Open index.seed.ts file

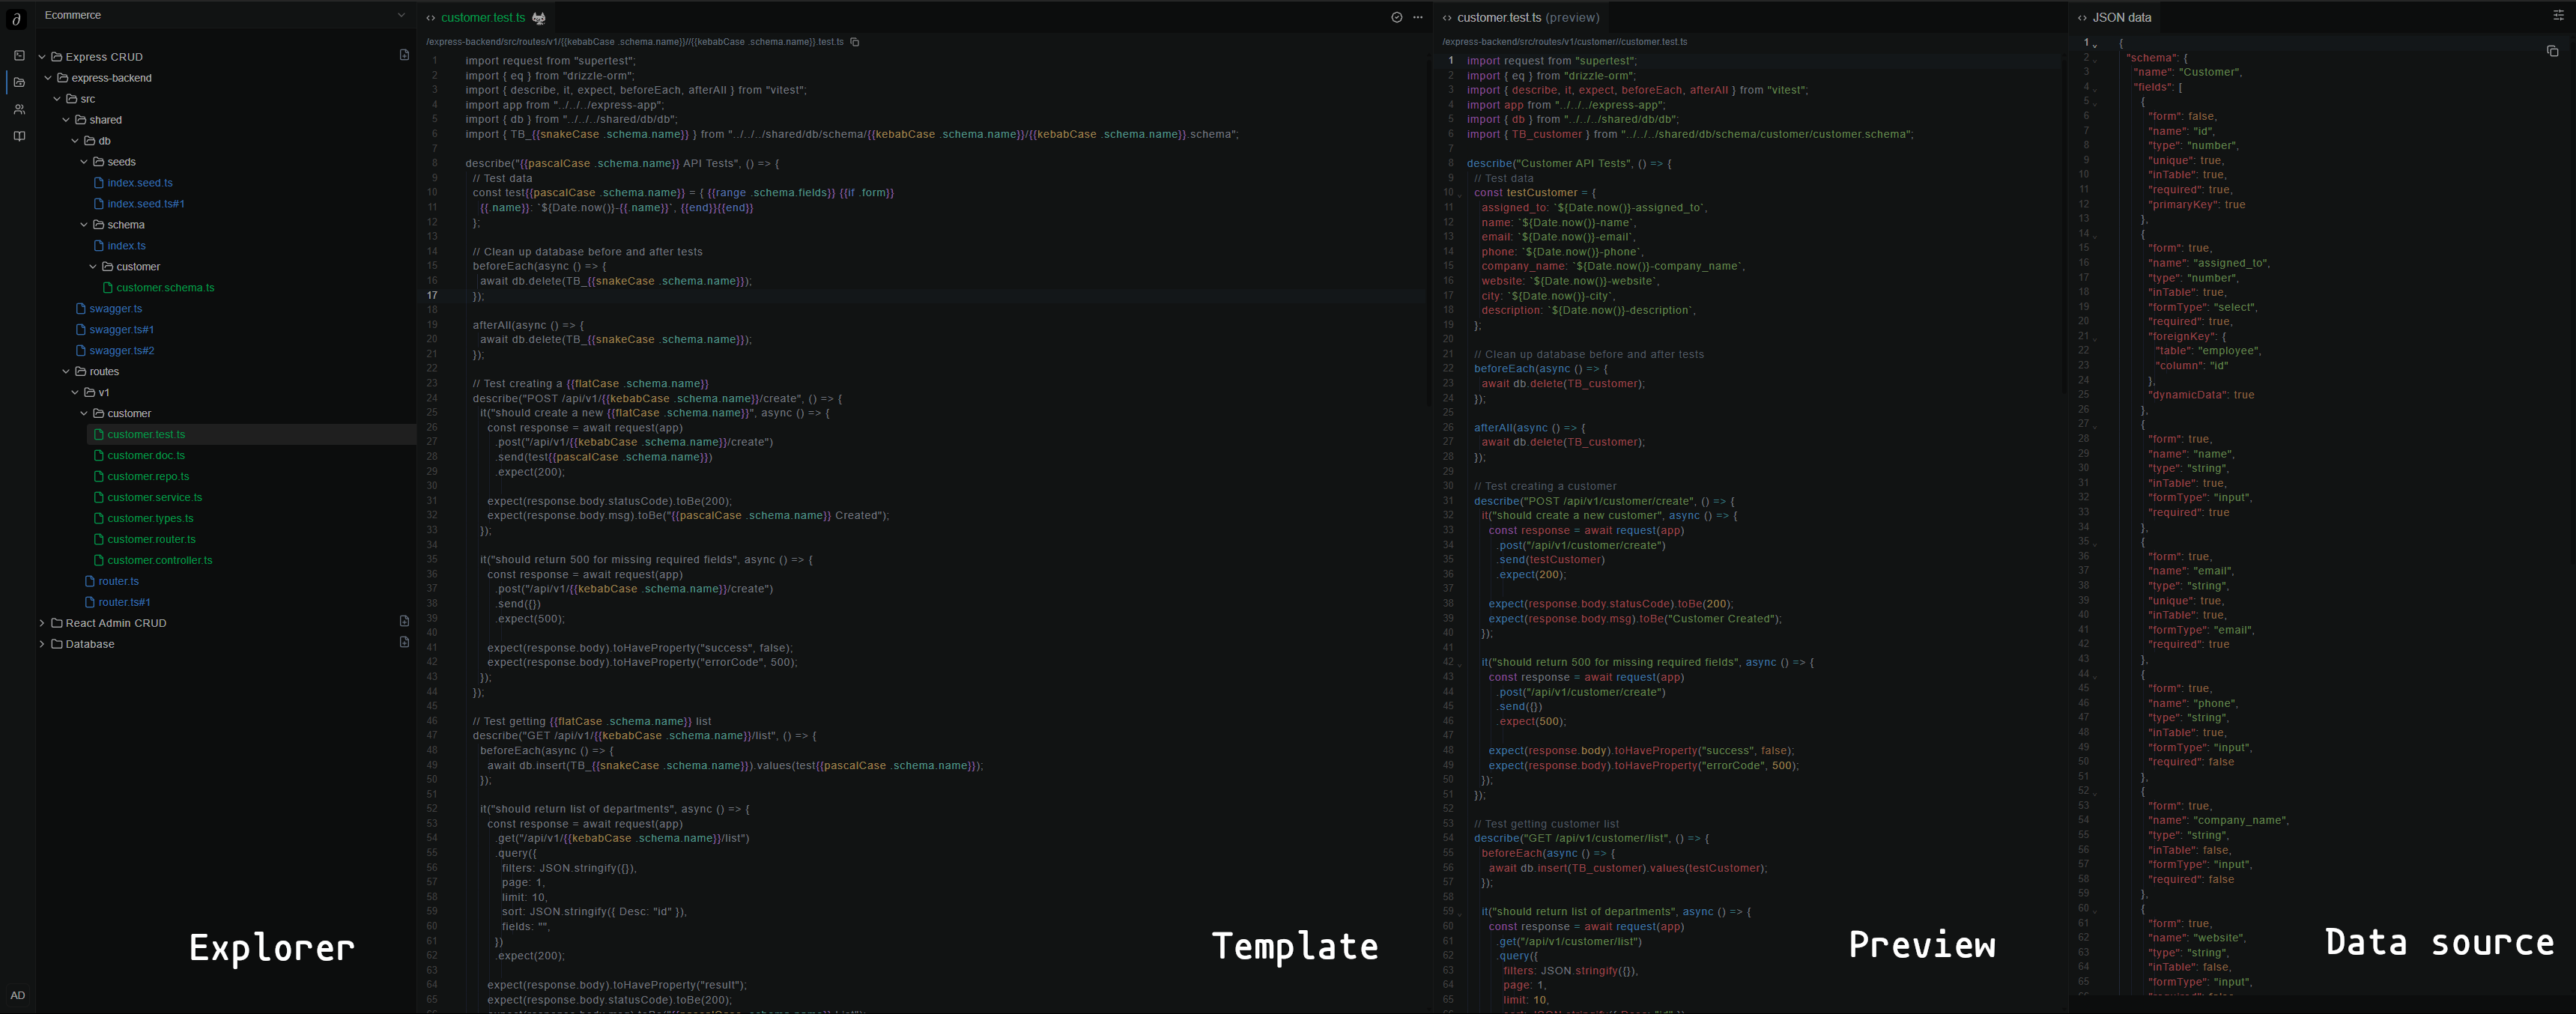coord(139,183)
